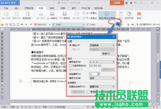Click the 起始编号 number field
The height and width of the screenshot is (109, 161).
[93, 74]
